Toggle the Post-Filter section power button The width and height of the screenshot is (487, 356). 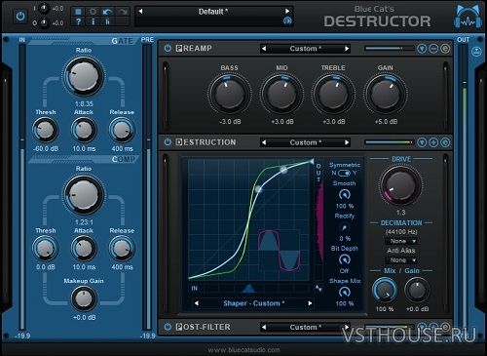168,327
